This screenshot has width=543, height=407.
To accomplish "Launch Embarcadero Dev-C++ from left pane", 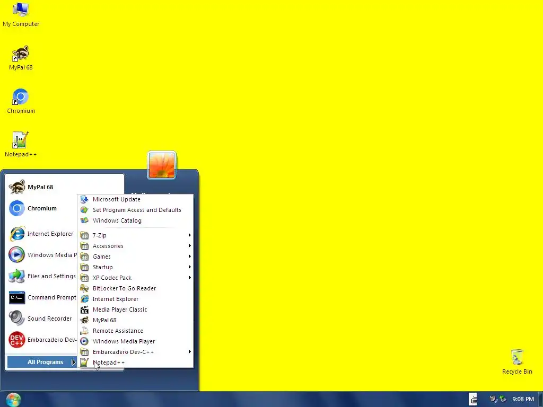I will pyautogui.click(x=42, y=340).
